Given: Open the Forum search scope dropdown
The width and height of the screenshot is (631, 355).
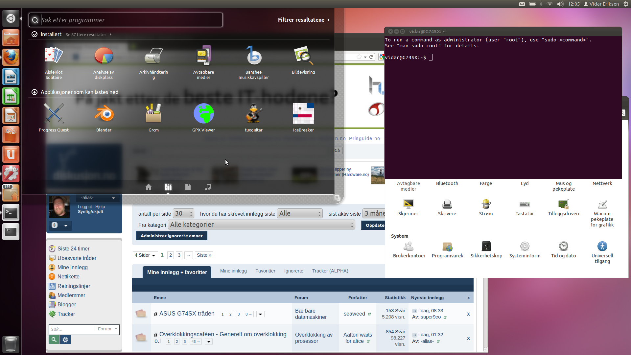Looking at the screenshot, I should pyautogui.click(x=107, y=329).
